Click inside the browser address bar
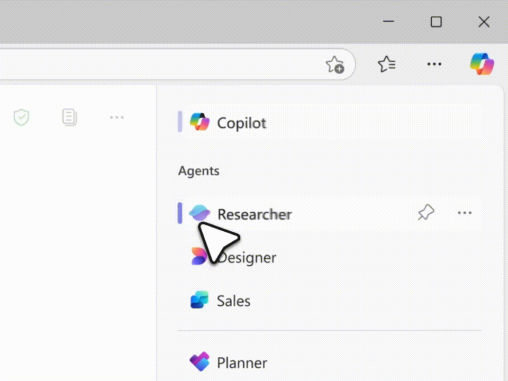Image resolution: width=508 pixels, height=381 pixels. tap(159, 63)
